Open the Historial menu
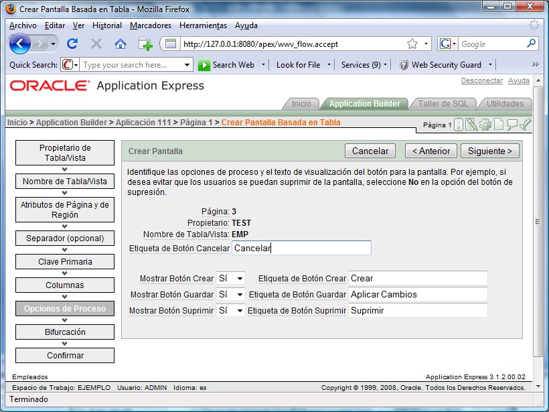This screenshot has height=412, width=549. point(107,25)
